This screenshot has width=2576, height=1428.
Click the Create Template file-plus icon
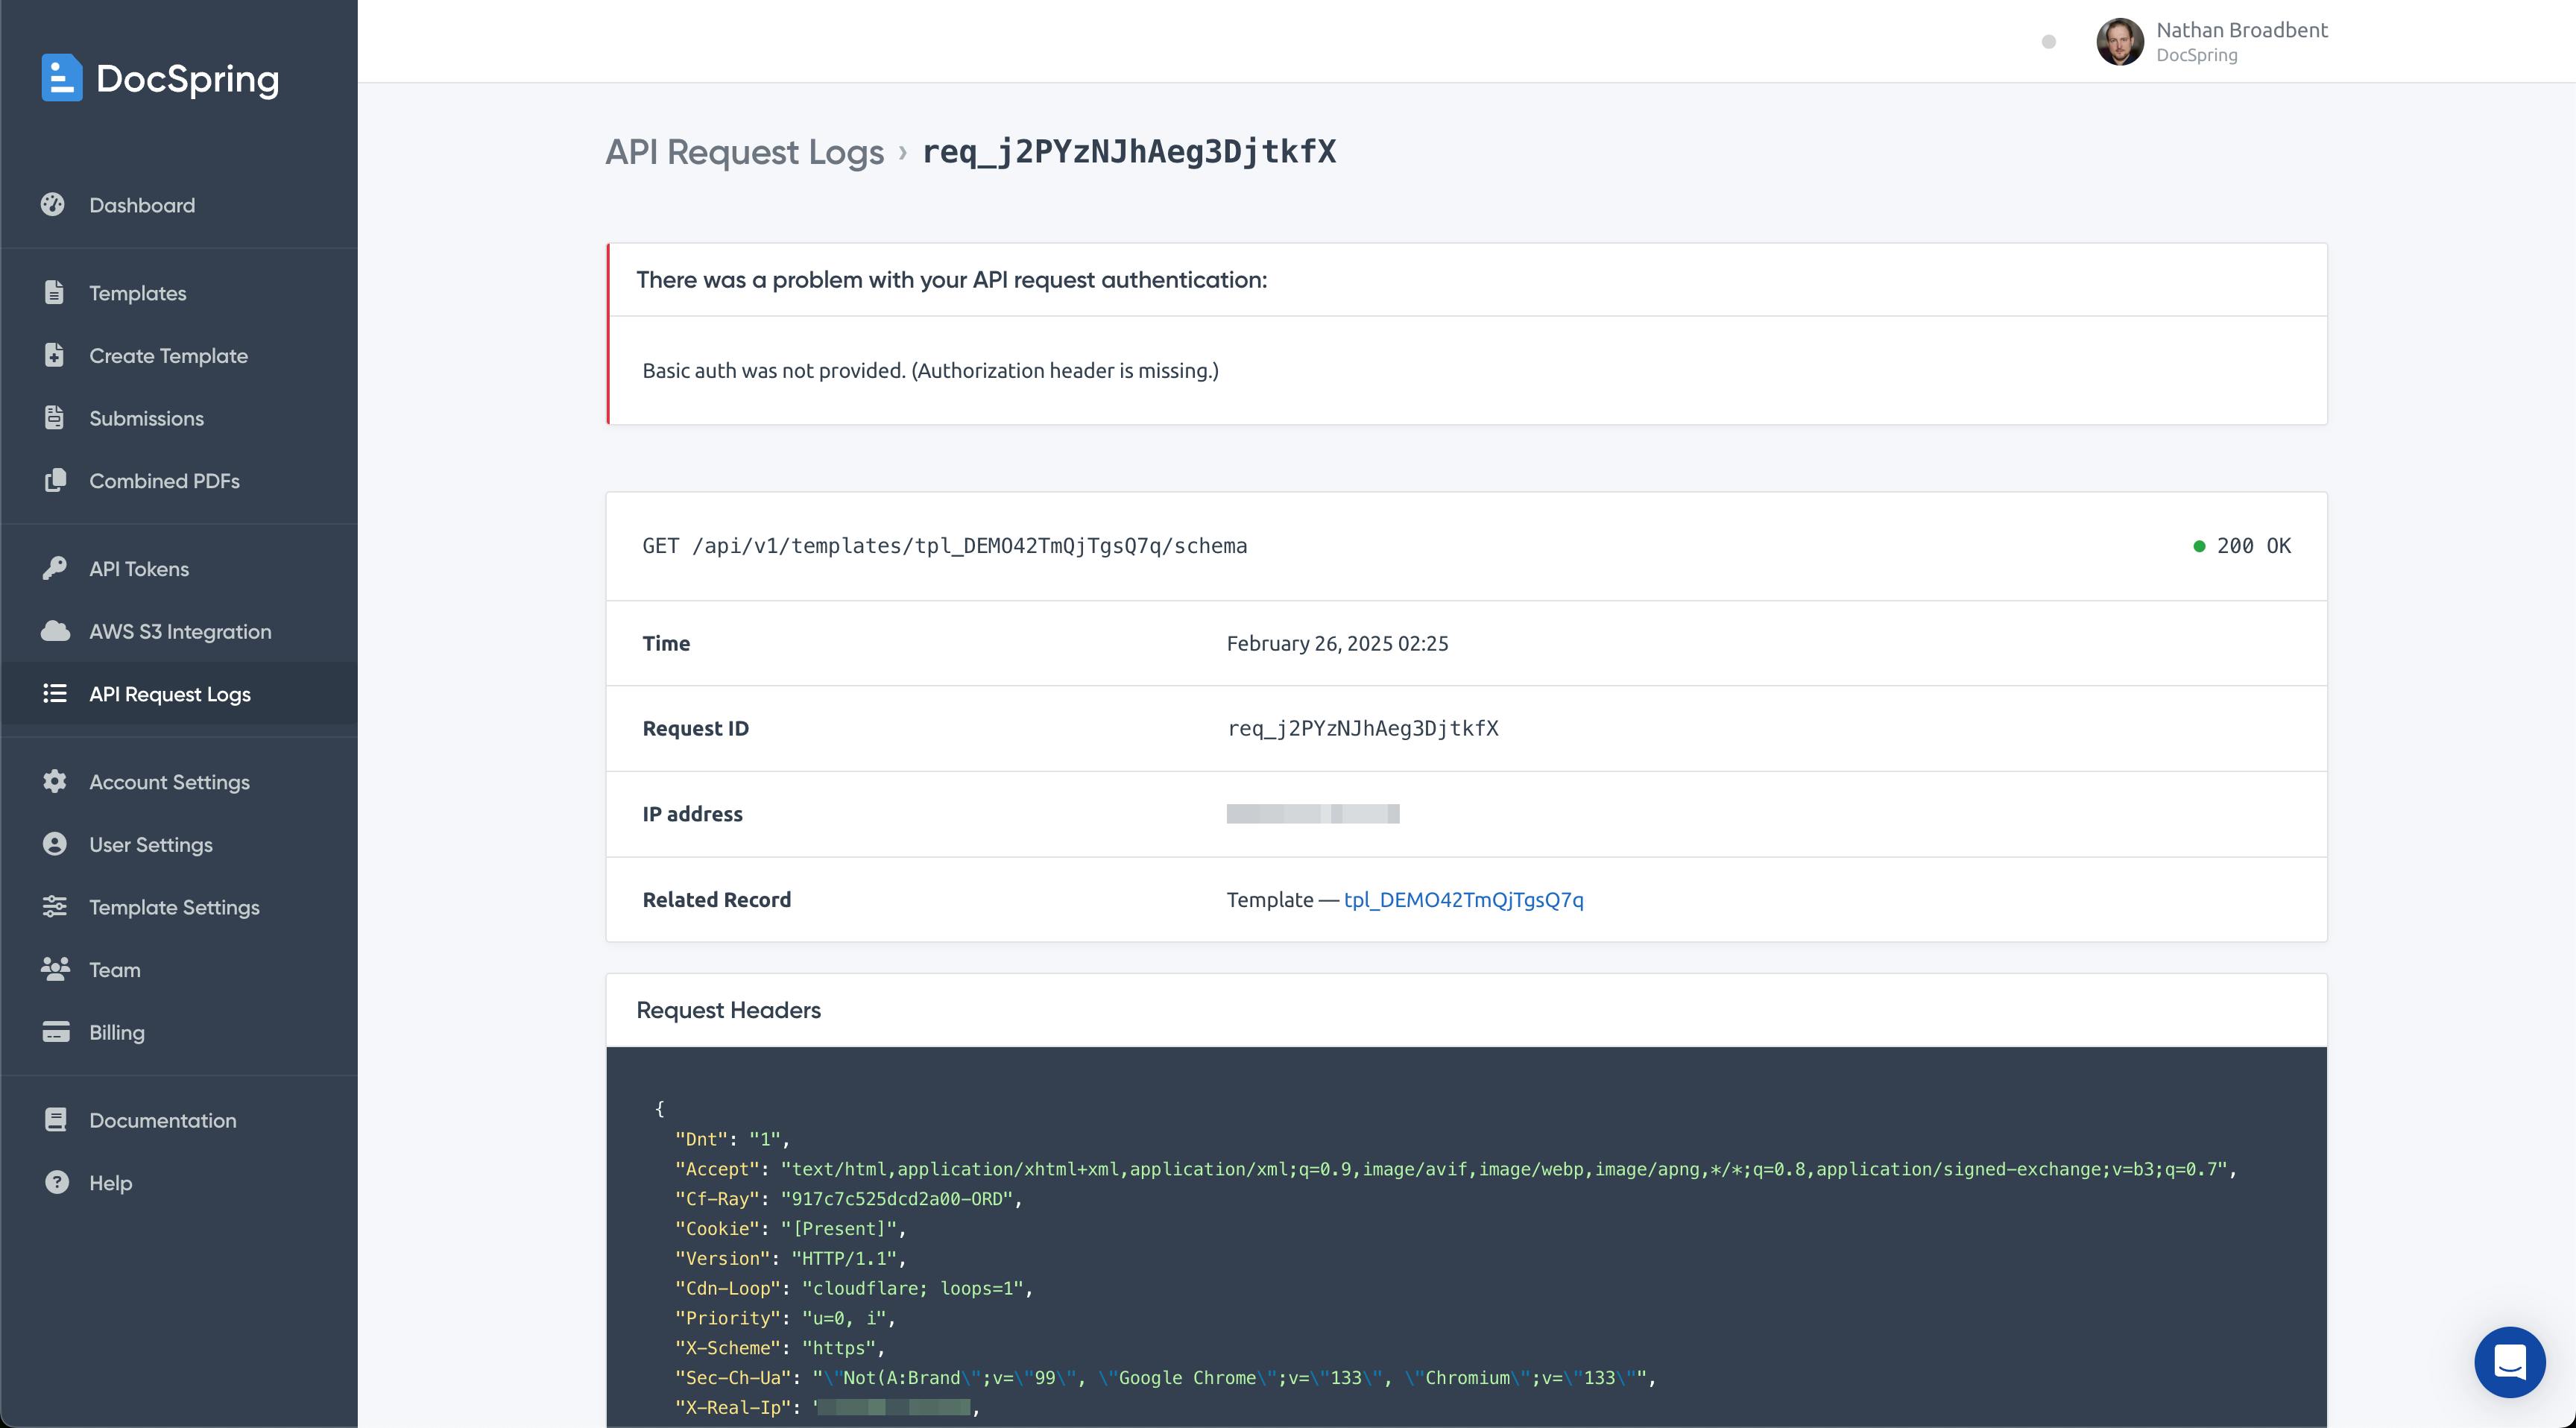[x=54, y=355]
